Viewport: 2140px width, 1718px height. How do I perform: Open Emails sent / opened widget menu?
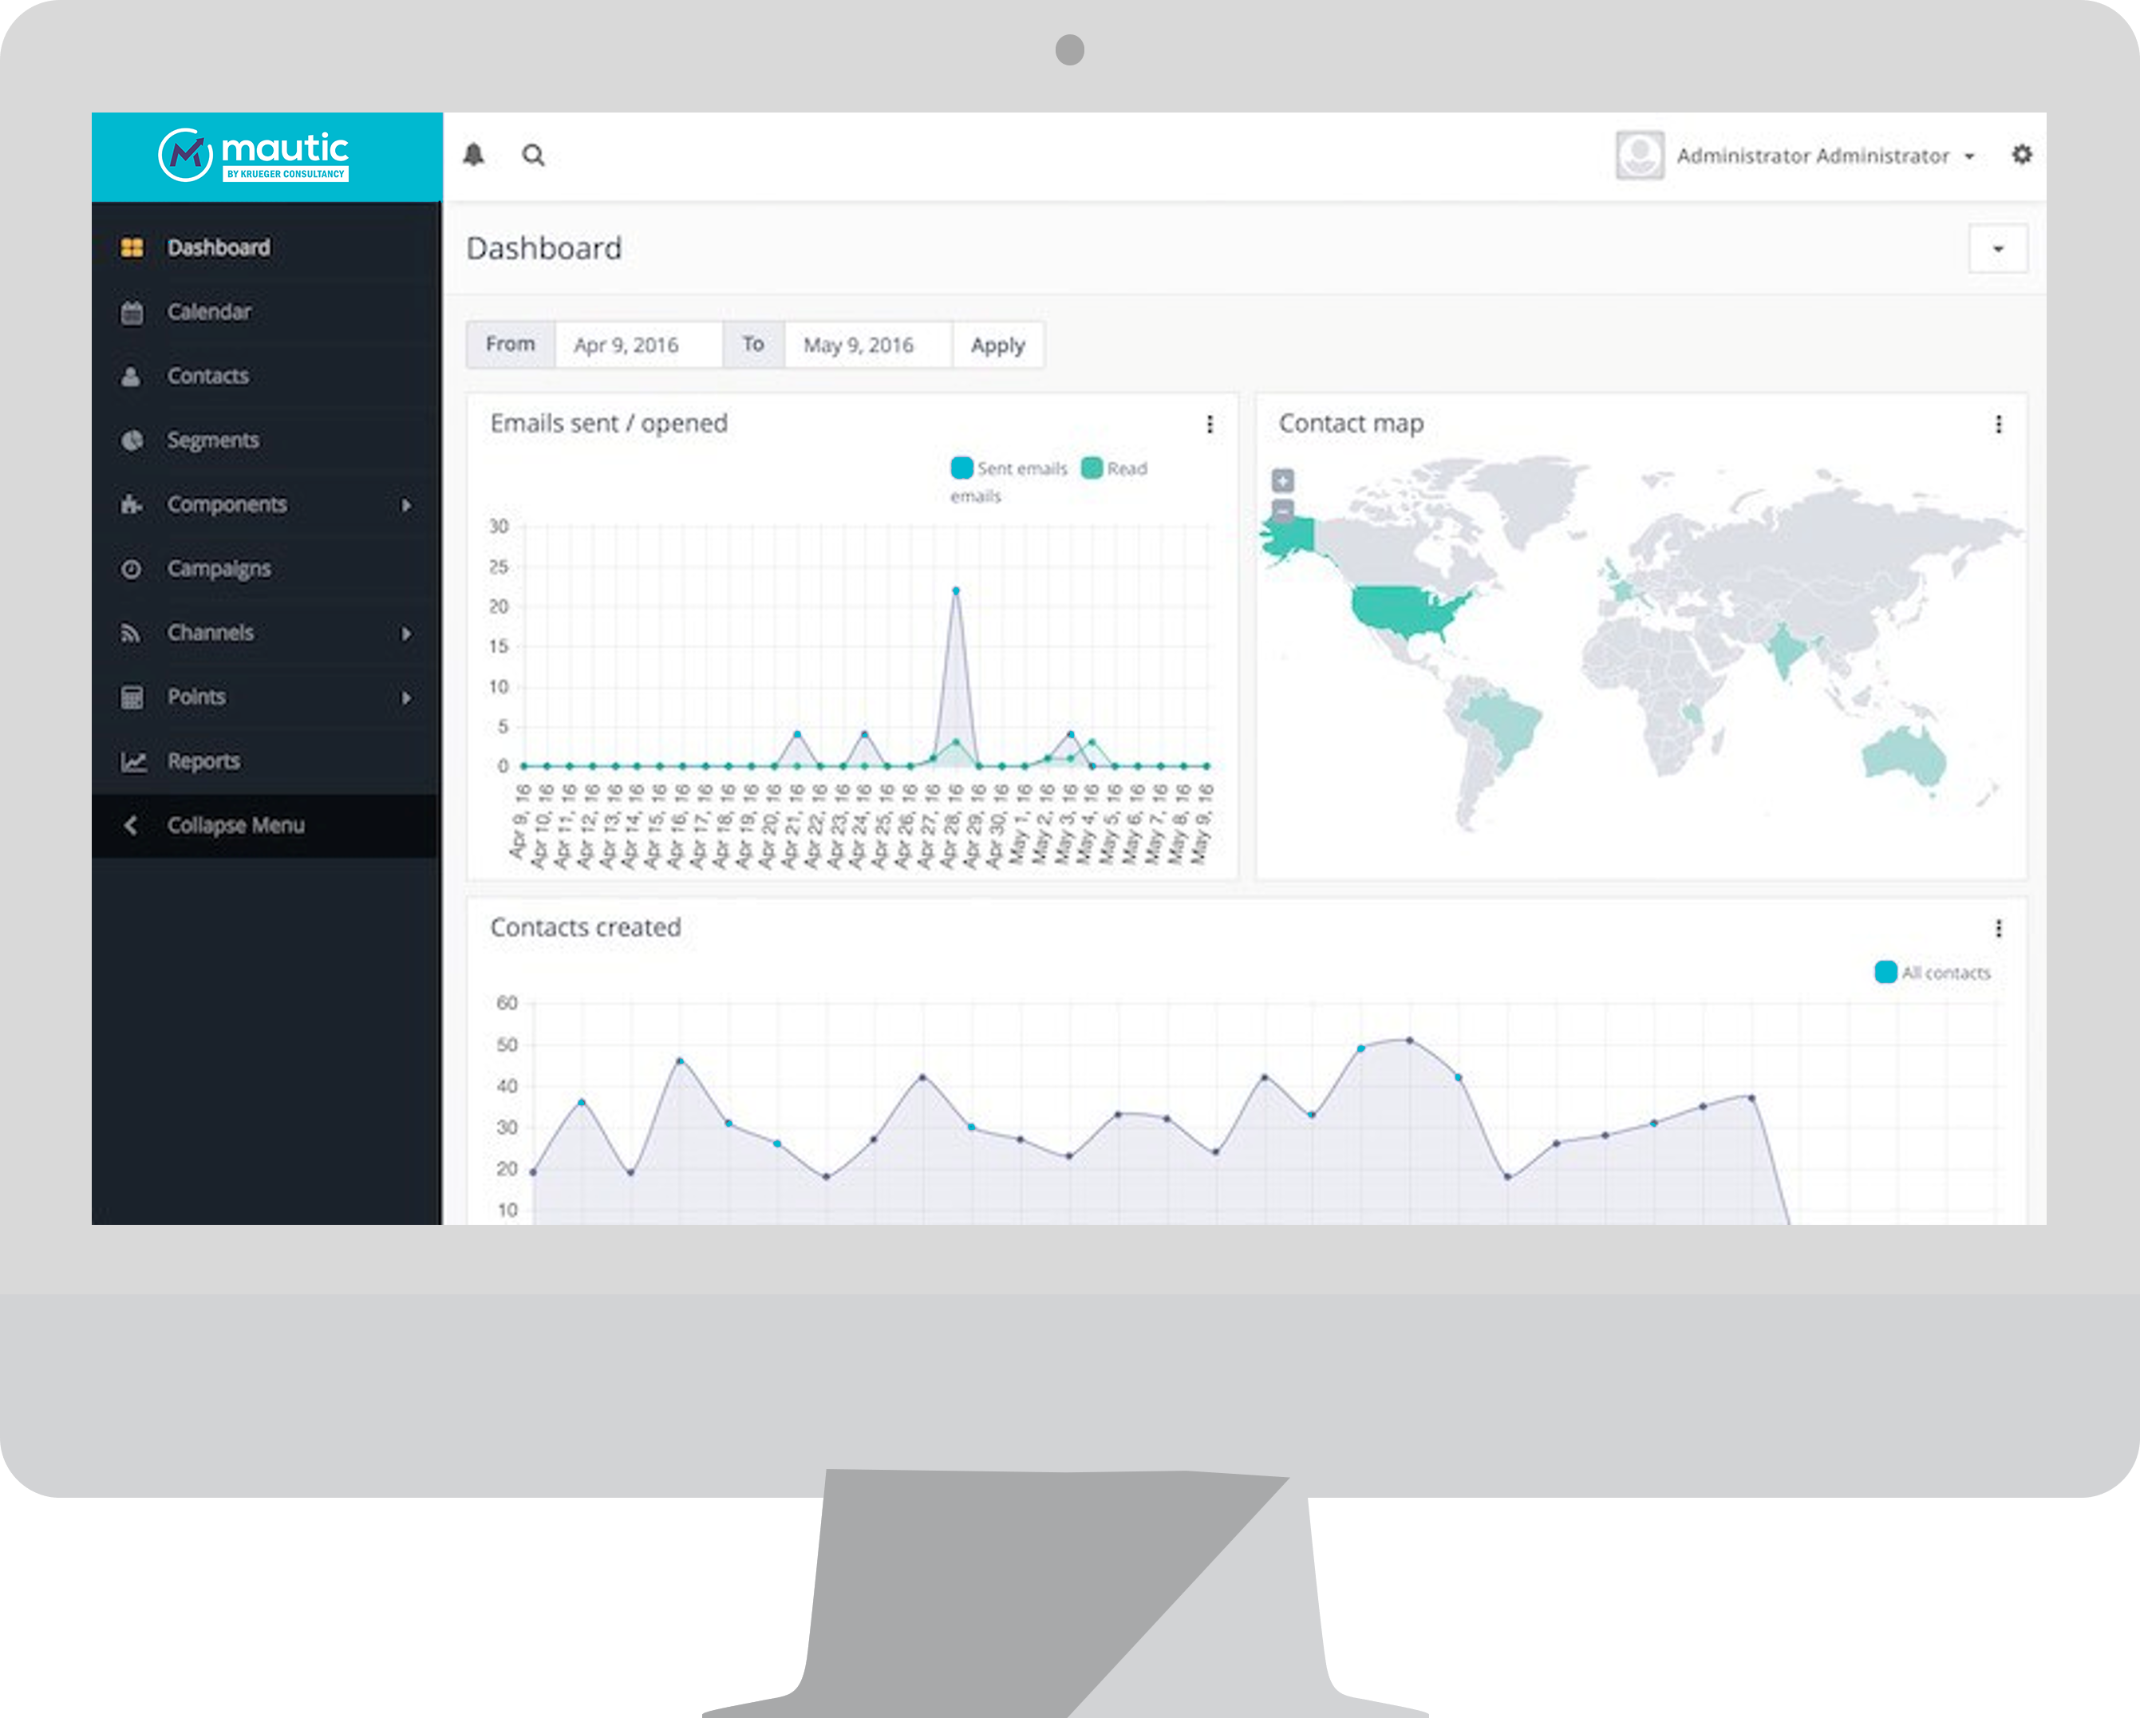click(x=1209, y=424)
